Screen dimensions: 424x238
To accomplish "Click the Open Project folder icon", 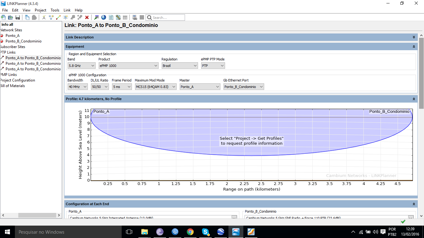I will tap(10, 18).
